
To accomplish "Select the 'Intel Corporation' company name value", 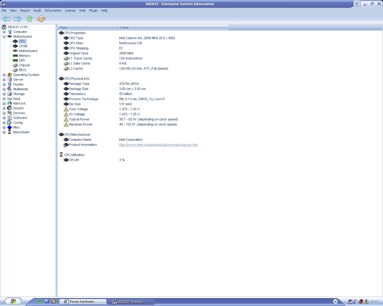I will tap(131, 140).
